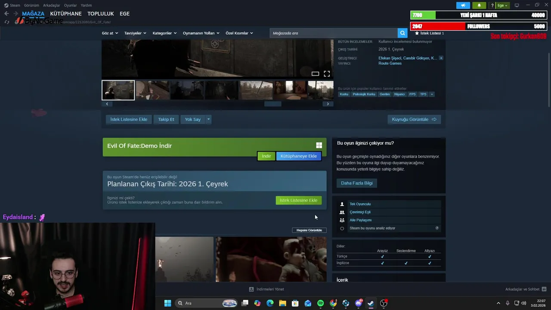Open Steam help question mark
The width and height of the screenshot is (551, 310).
coord(492,5)
